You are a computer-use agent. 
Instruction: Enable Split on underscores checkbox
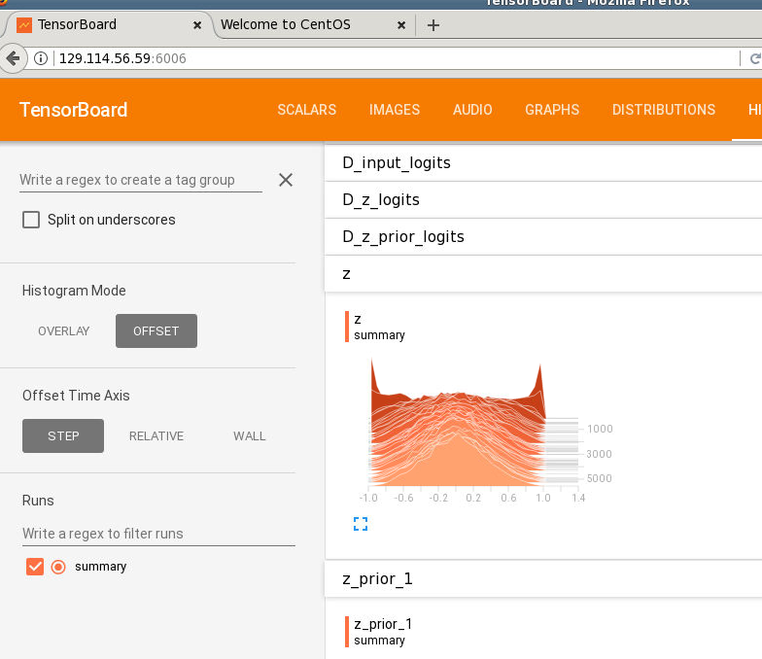point(31,220)
